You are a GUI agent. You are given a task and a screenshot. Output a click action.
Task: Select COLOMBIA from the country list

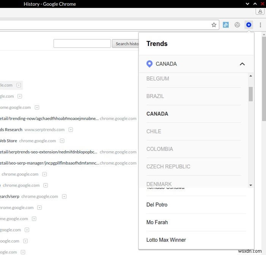[x=193, y=149]
